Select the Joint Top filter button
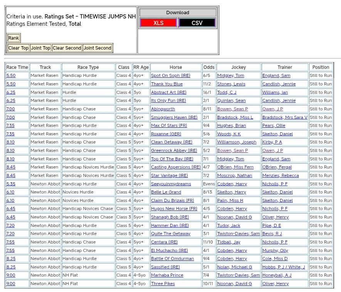The image size is (341, 292). point(41,48)
